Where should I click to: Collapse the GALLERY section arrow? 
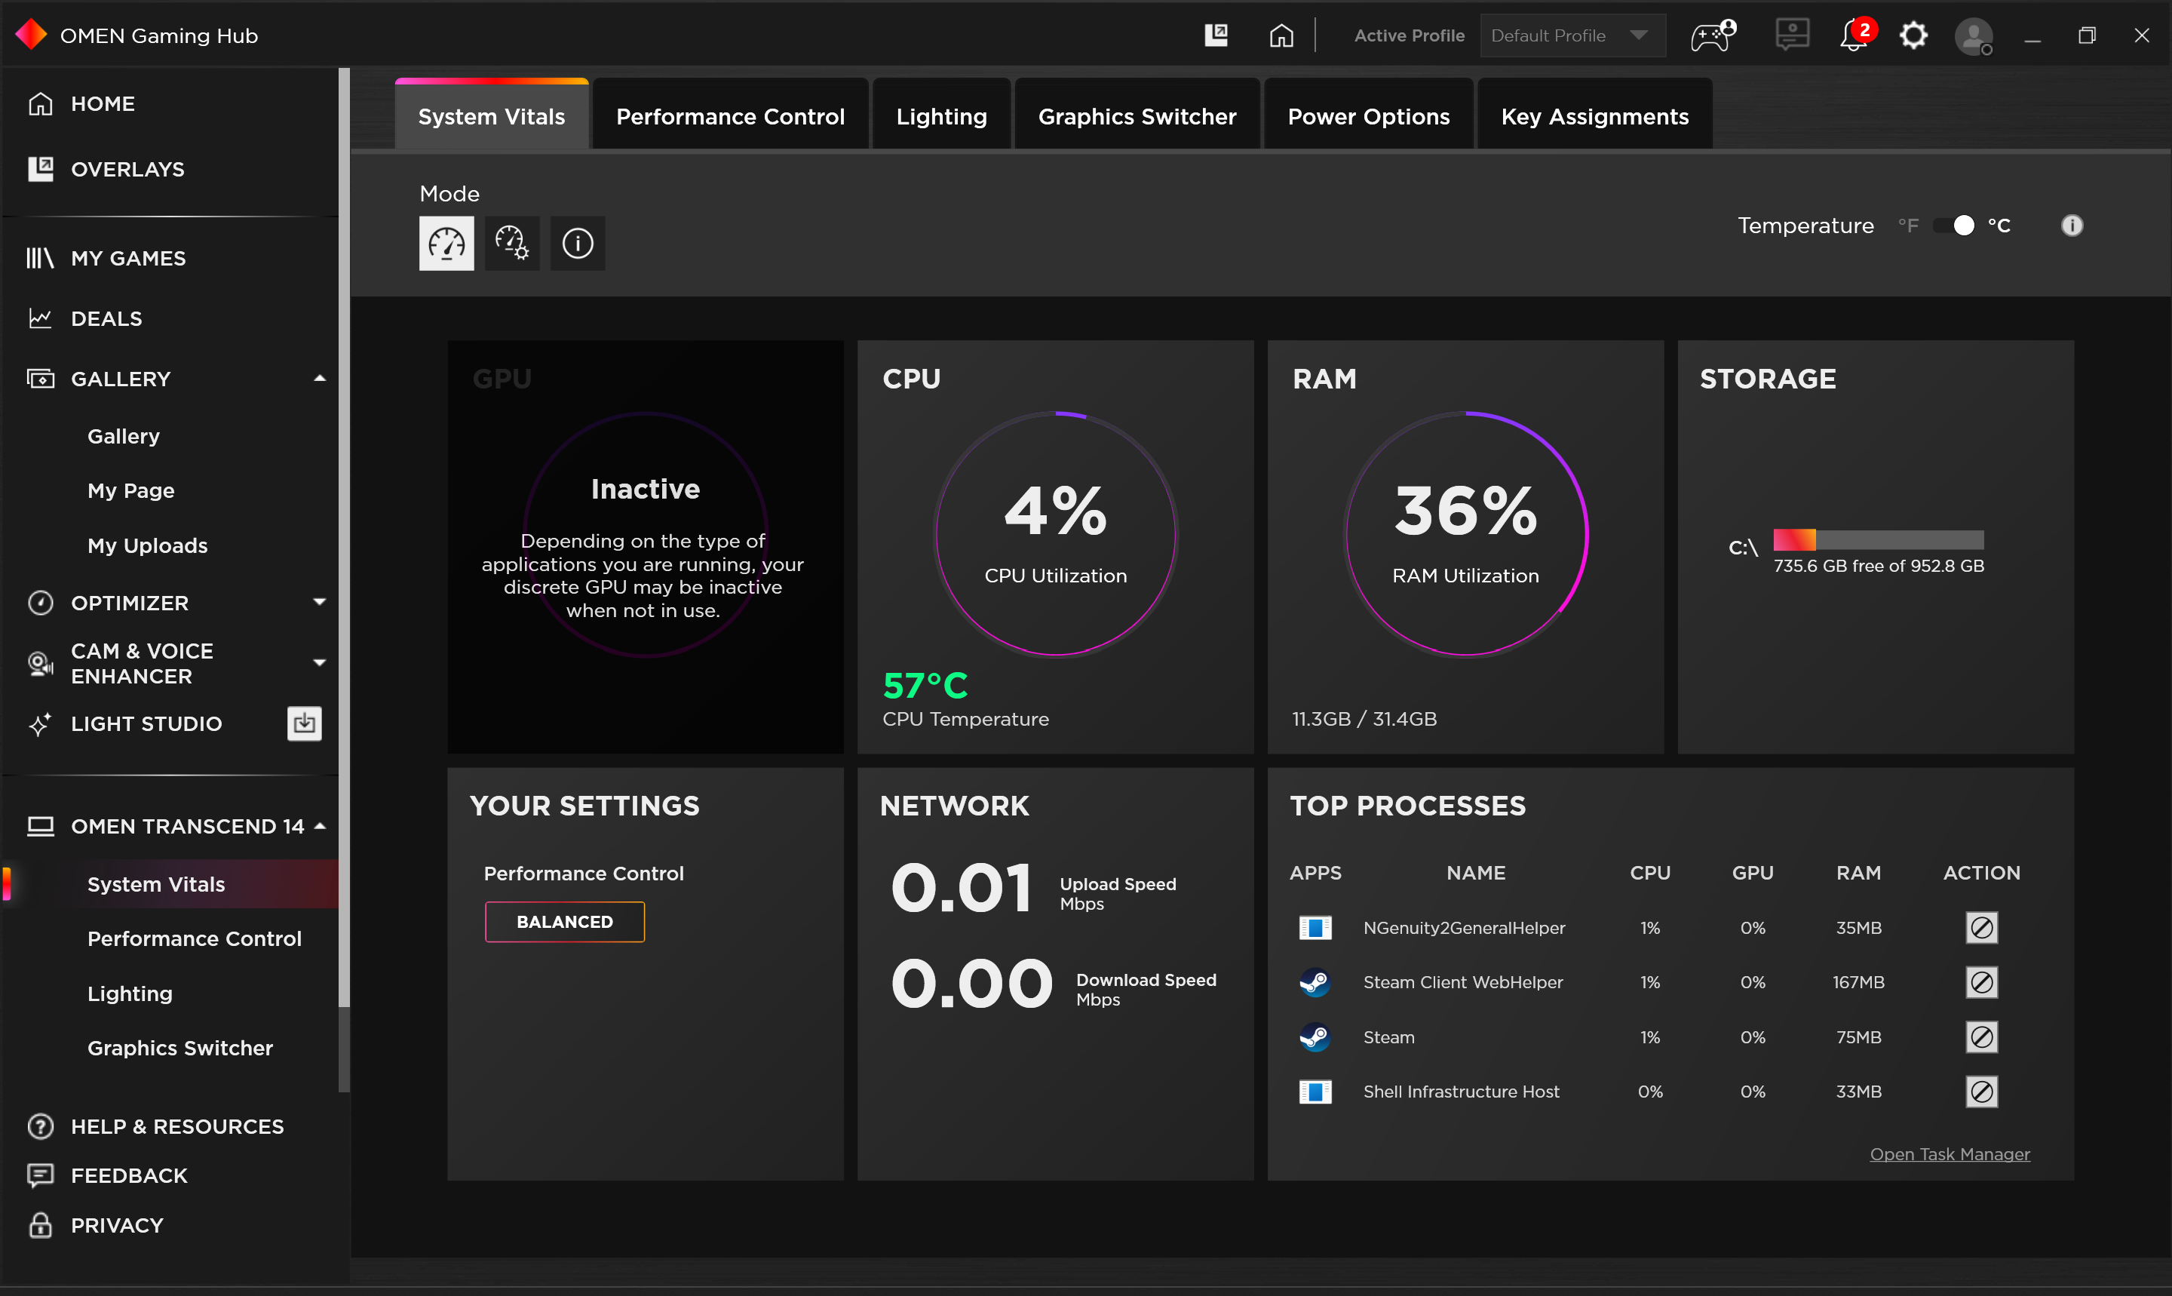pyautogui.click(x=320, y=378)
